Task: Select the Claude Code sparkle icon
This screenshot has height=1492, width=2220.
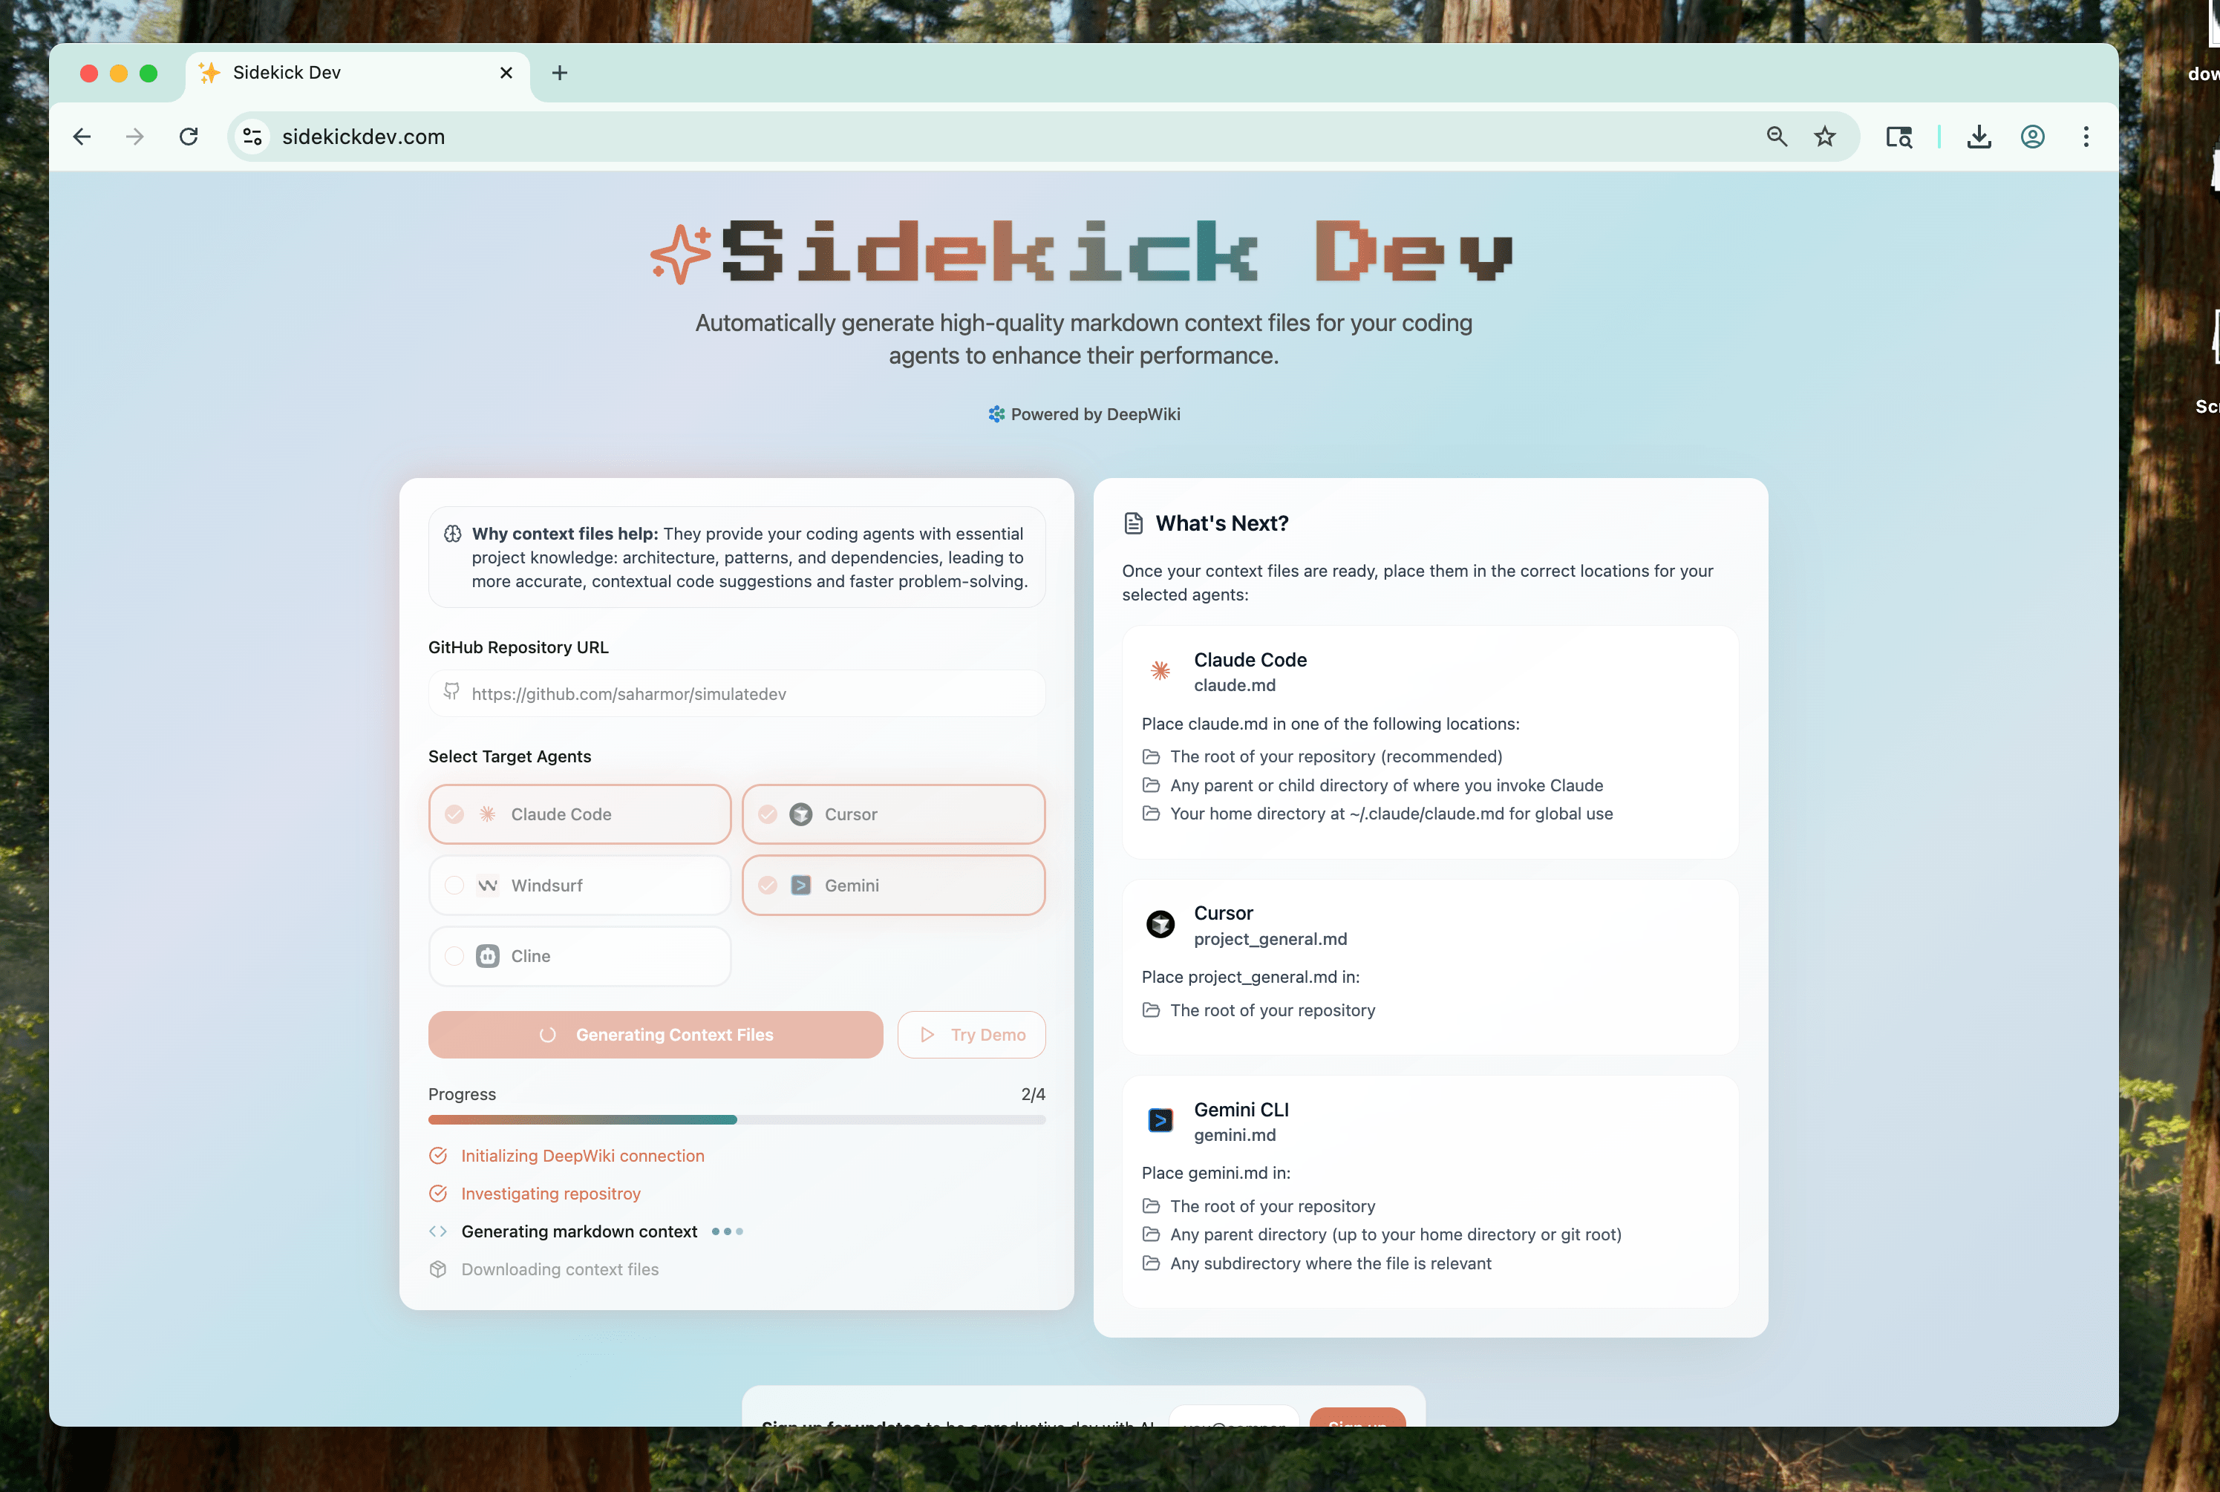Action: 488,814
